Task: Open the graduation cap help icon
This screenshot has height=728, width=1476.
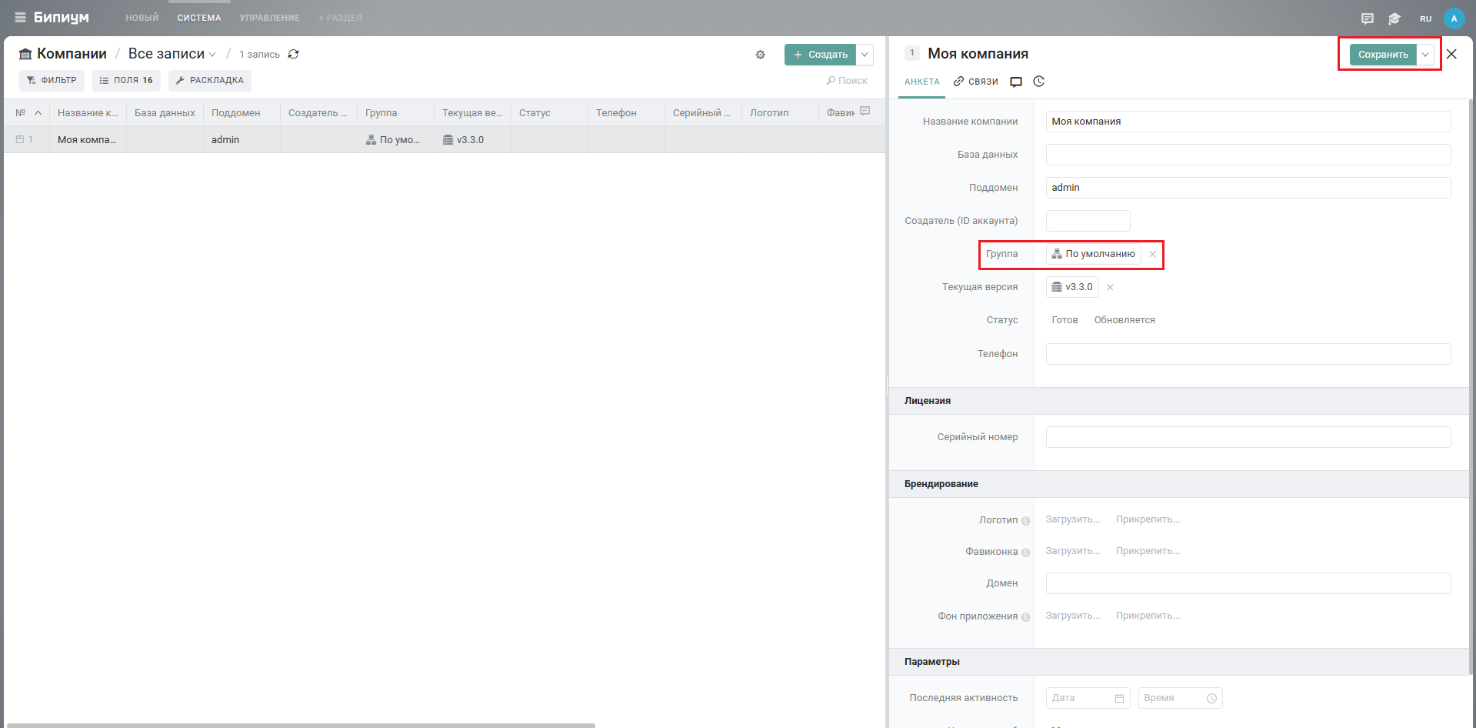Action: (1394, 18)
